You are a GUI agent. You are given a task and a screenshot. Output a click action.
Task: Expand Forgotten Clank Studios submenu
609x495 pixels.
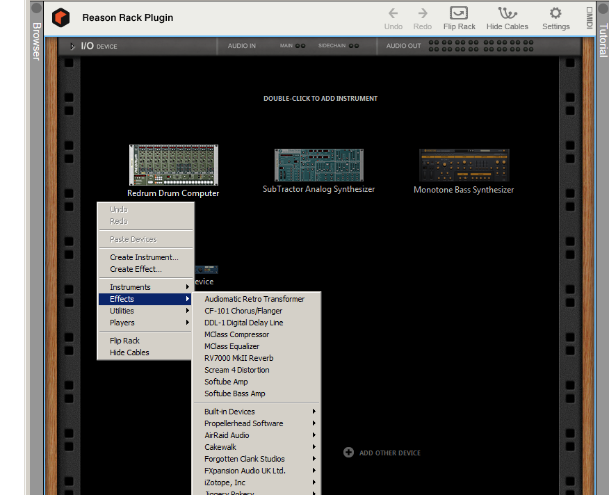257,459
